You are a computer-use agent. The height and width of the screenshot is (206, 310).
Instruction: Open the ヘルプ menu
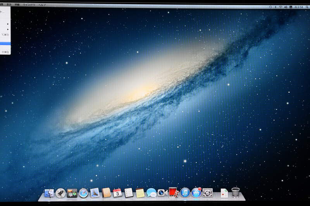pos(42,5)
